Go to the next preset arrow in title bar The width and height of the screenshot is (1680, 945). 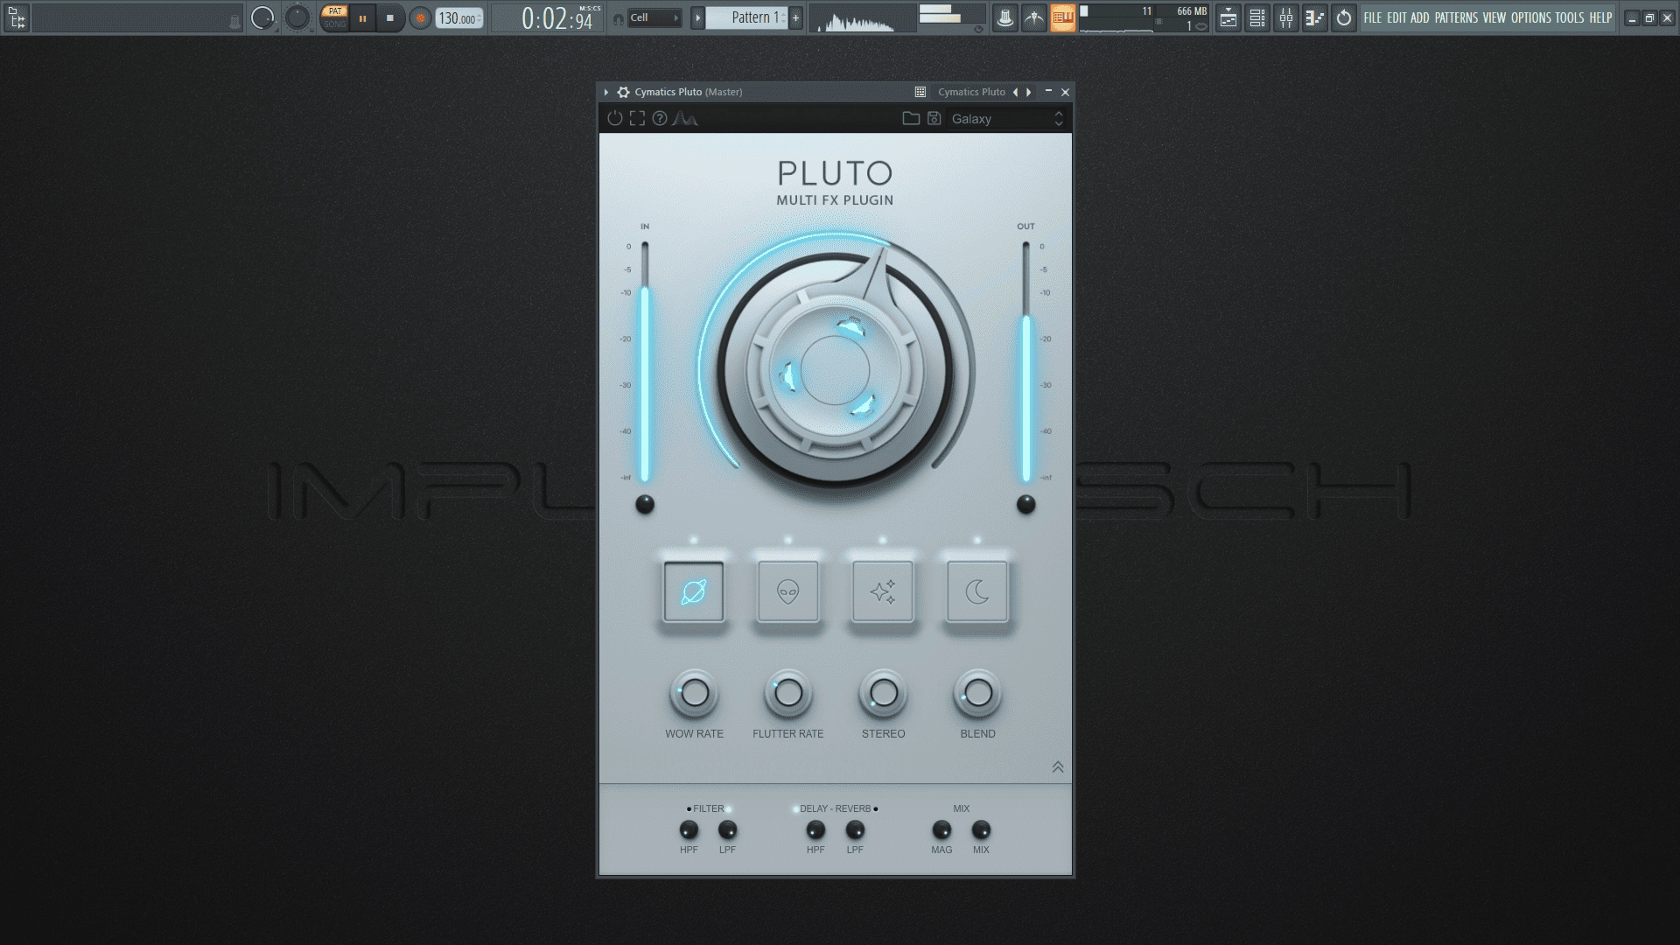pyautogui.click(x=1029, y=92)
